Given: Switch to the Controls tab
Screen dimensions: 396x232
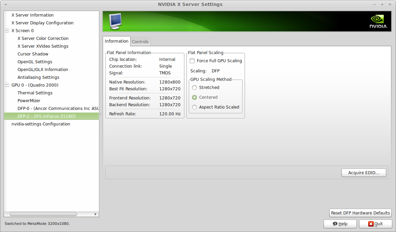Looking at the screenshot, I should click(x=140, y=42).
